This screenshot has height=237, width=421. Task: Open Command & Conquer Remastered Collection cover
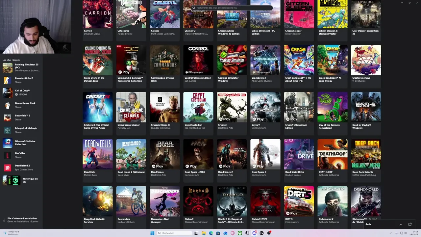click(131, 60)
